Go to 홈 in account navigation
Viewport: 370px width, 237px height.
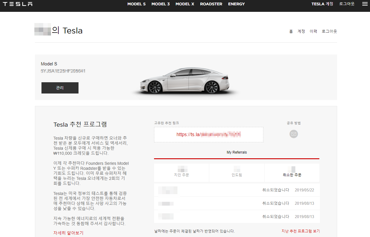(x=291, y=31)
